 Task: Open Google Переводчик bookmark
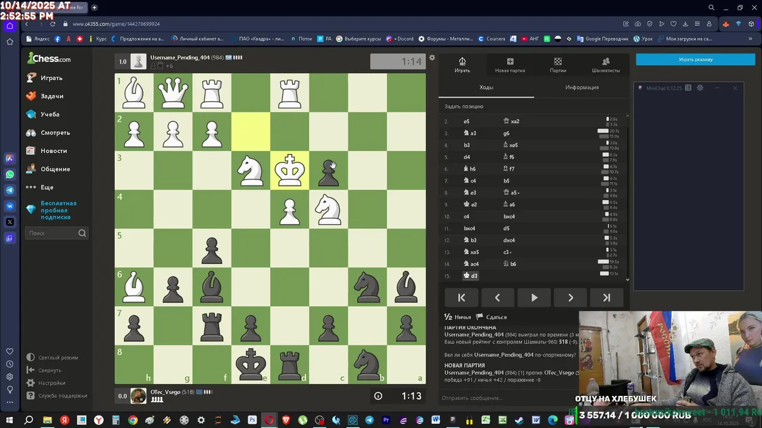[x=602, y=39]
